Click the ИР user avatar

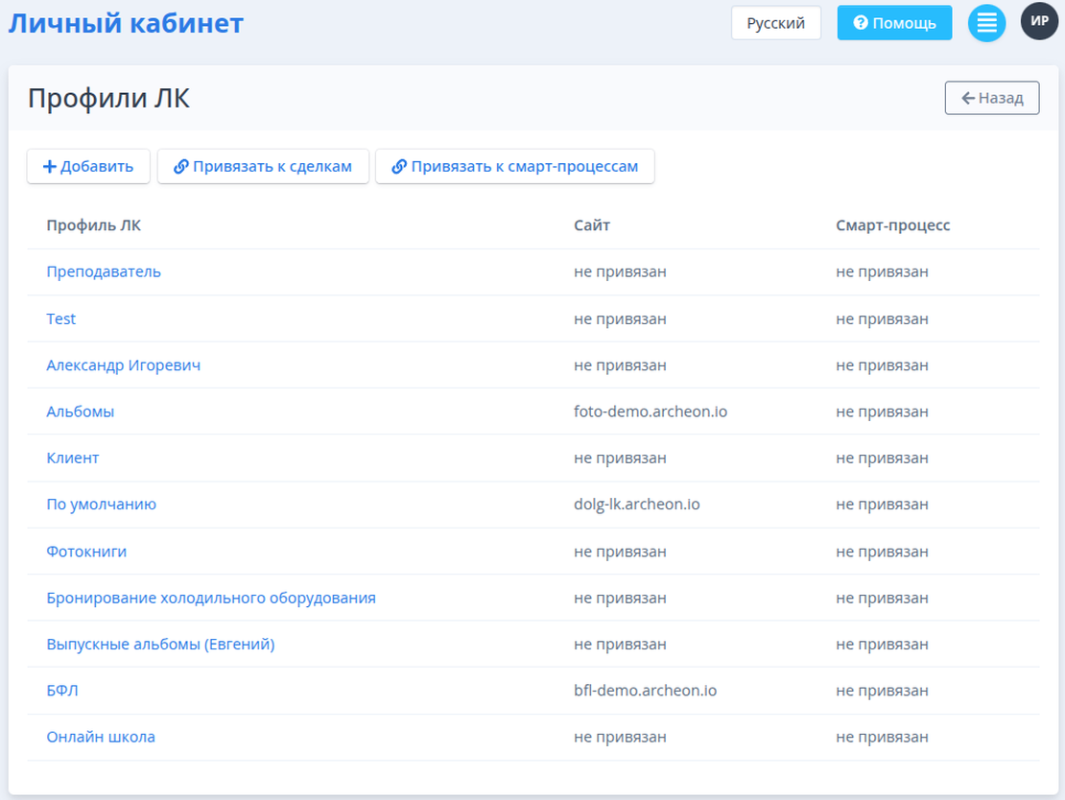[x=1039, y=21]
